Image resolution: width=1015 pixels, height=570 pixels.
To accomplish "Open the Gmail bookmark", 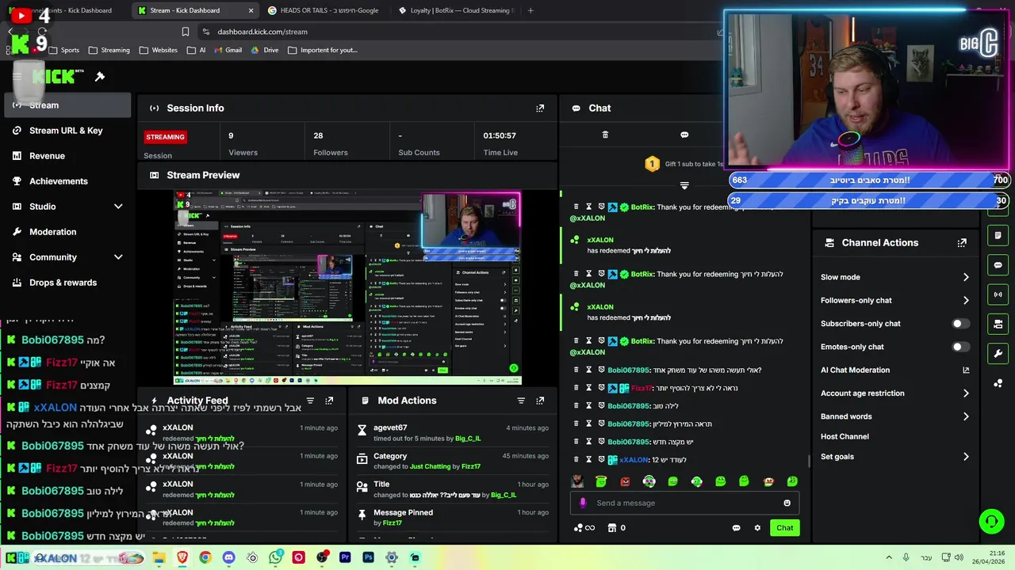I will (227, 50).
